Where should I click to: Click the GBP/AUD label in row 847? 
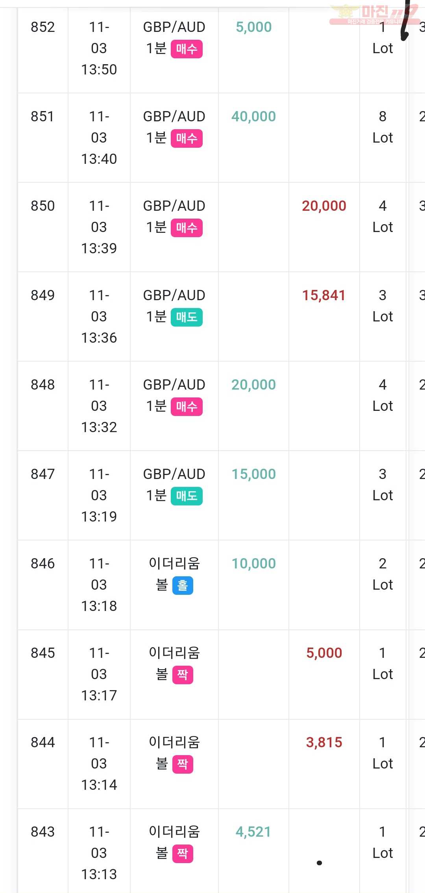coord(174,474)
